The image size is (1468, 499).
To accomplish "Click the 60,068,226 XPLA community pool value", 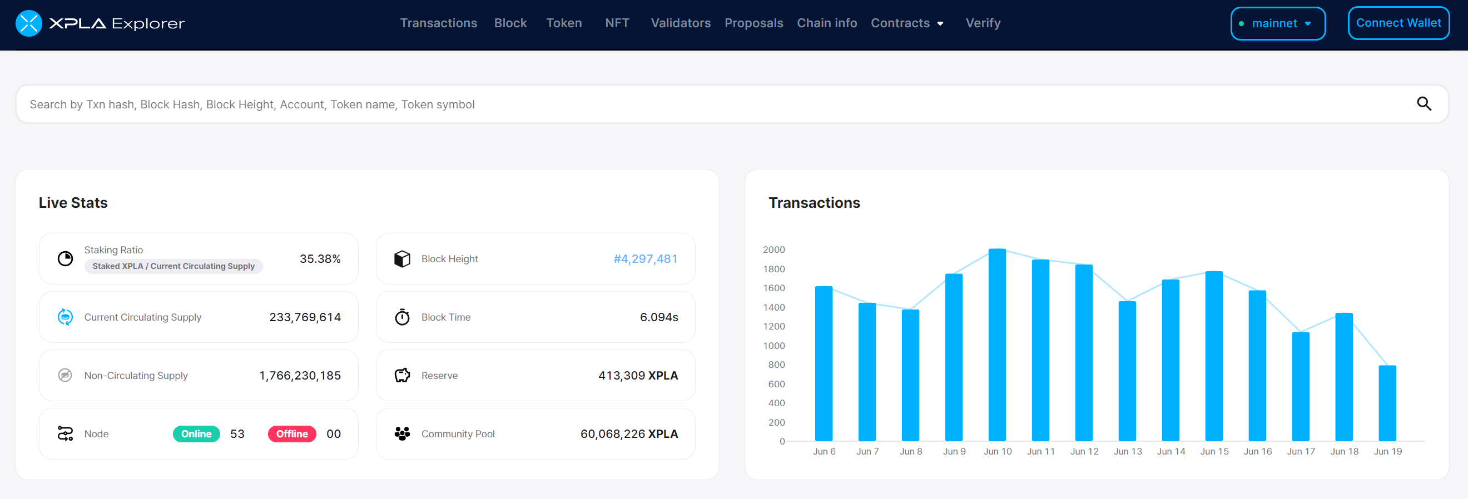I will [x=629, y=433].
